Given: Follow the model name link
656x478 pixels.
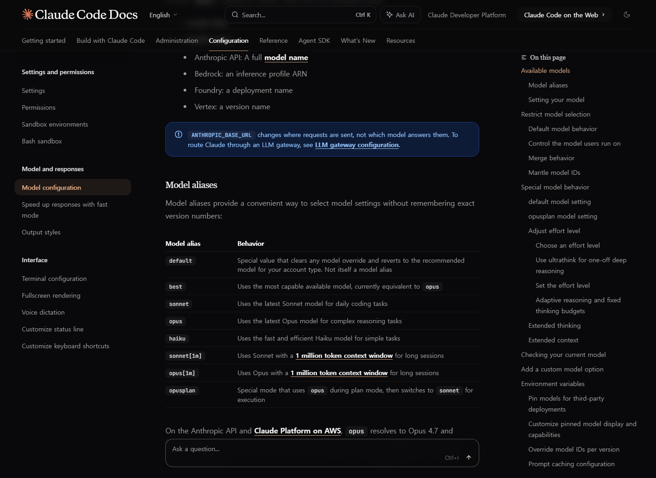Looking at the screenshot, I should 286,57.
